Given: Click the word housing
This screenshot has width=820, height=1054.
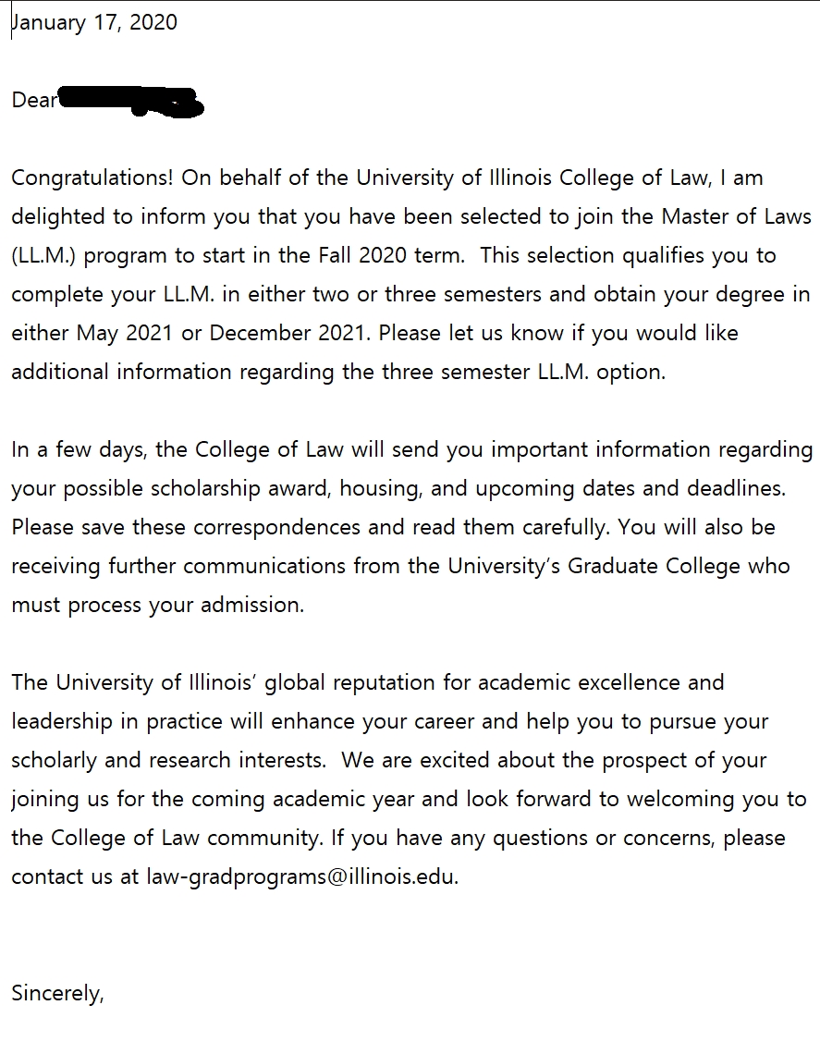Looking at the screenshot, I should [x=380, y=488].
